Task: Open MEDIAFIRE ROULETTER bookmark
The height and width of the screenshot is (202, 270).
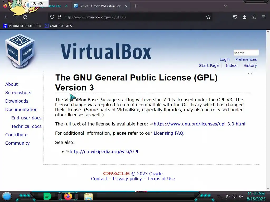Action: [x=22, y=26]
